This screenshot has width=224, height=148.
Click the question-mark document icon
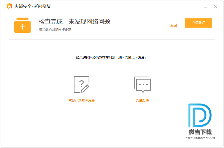(x=82, y=85)
